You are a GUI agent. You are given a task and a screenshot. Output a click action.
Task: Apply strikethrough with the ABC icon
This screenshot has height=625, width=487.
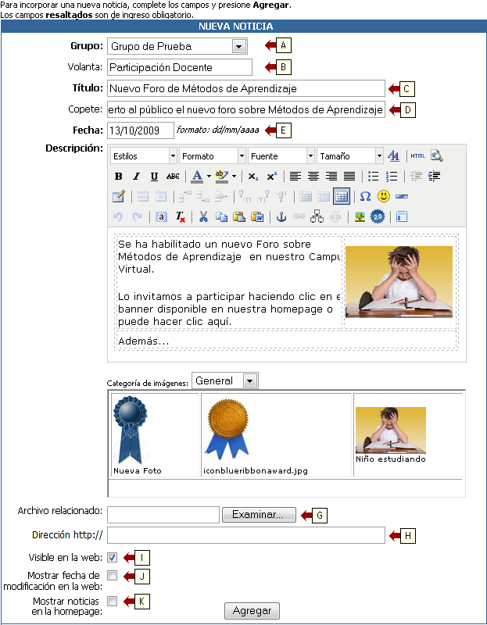point(172,177)
